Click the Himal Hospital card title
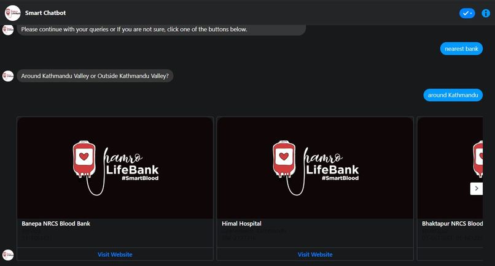This screenshot has height=266, width=495. coord(241,224)
